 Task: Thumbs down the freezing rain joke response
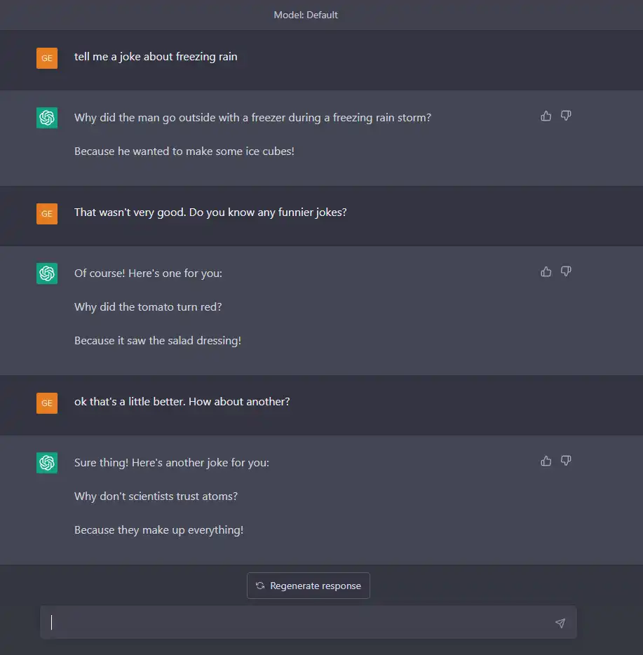tap(566, 116)
